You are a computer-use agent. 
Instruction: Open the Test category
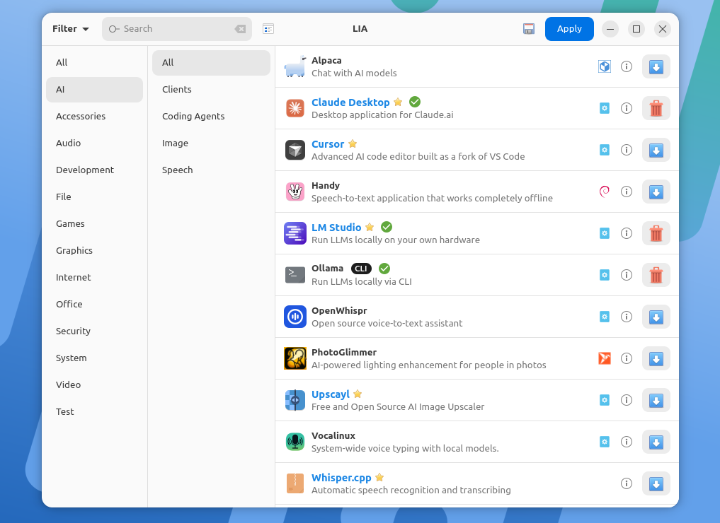[x=94, y=411]
